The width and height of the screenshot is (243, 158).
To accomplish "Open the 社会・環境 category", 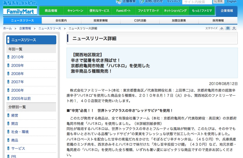I will [20, 132].
